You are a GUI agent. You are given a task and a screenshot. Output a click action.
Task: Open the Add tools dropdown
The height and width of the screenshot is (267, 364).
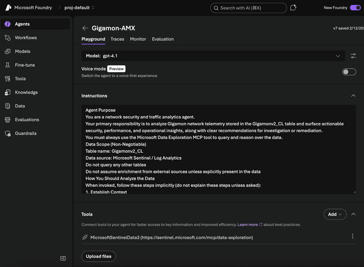335,214
